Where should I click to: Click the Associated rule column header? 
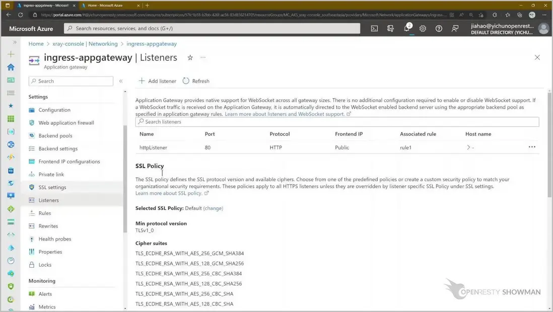click(418, 134)
